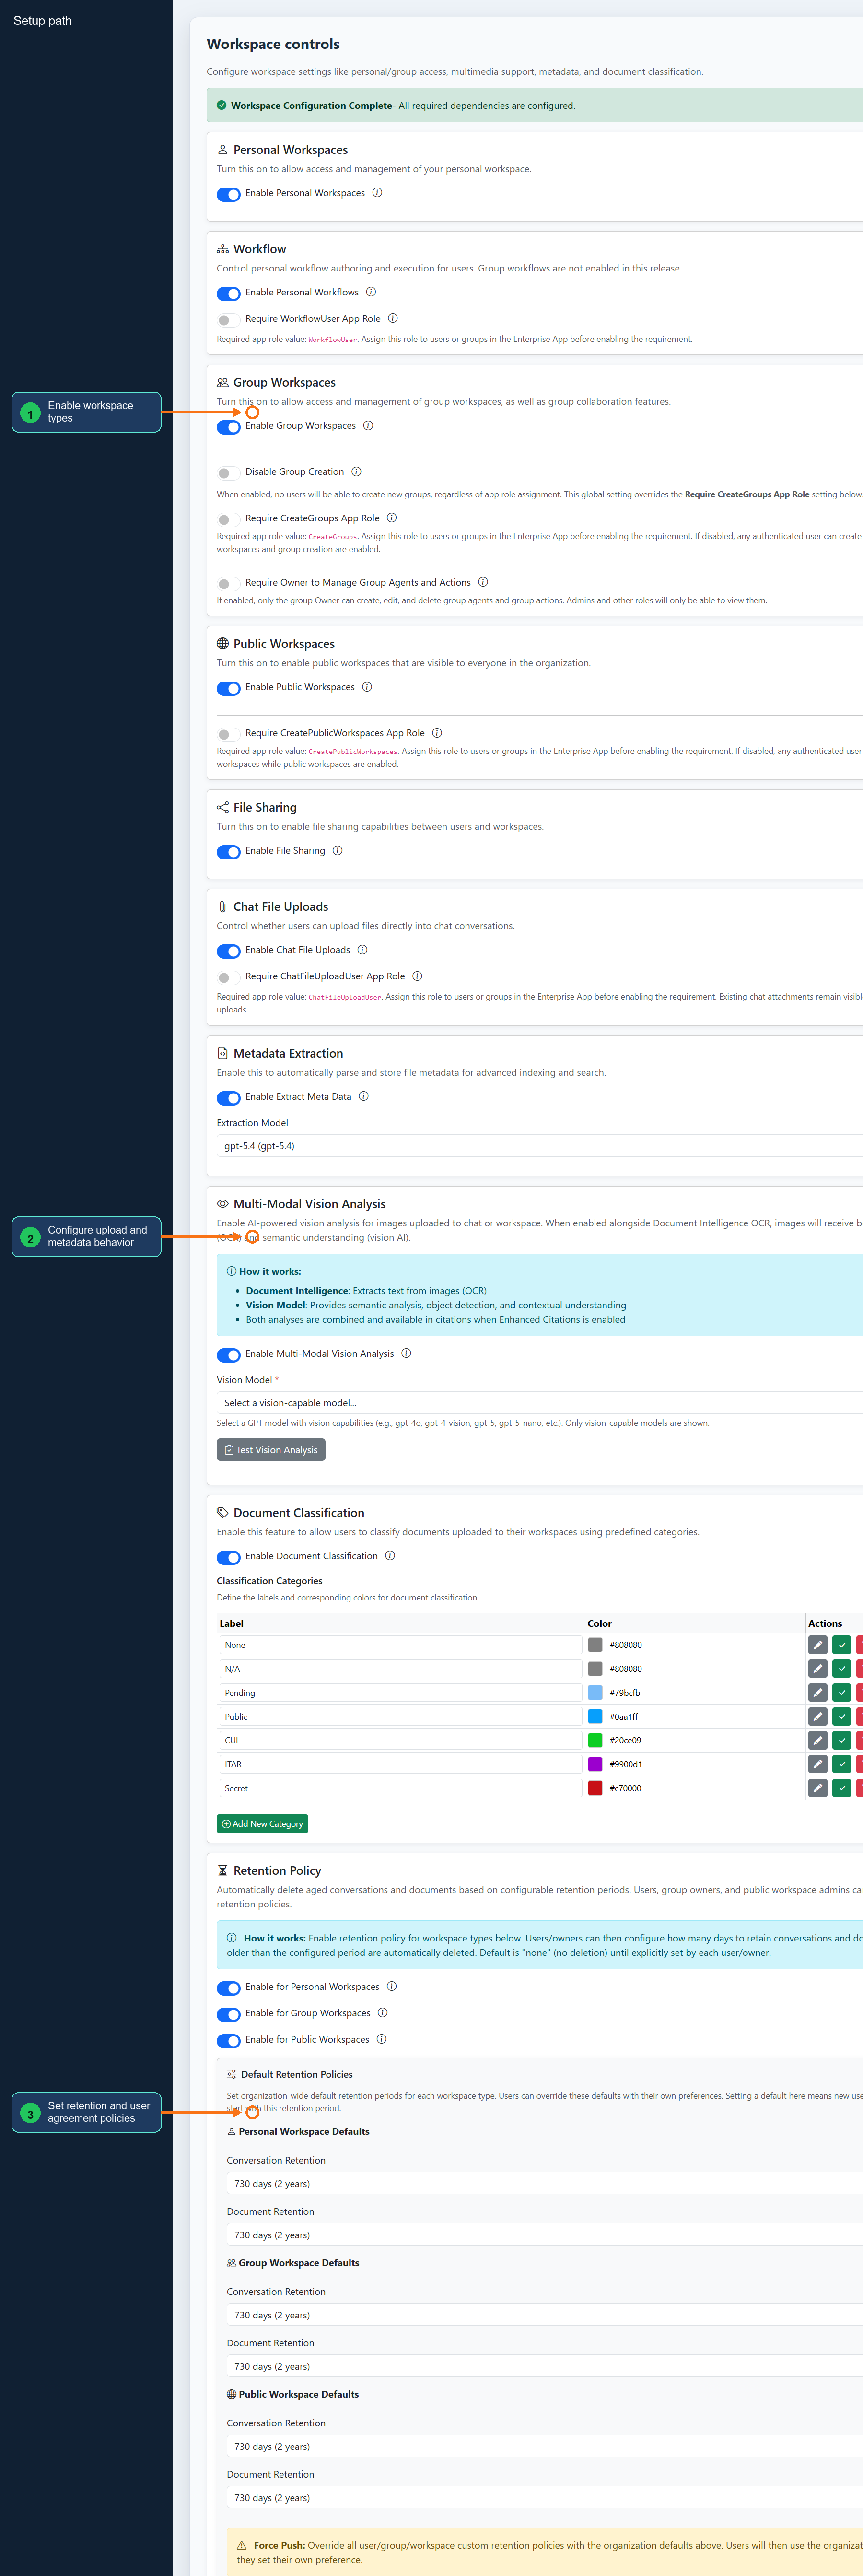Click green checkmark icon for Public category
863x2576 pixels.
pyautogui.click(x=841, y=1717)
